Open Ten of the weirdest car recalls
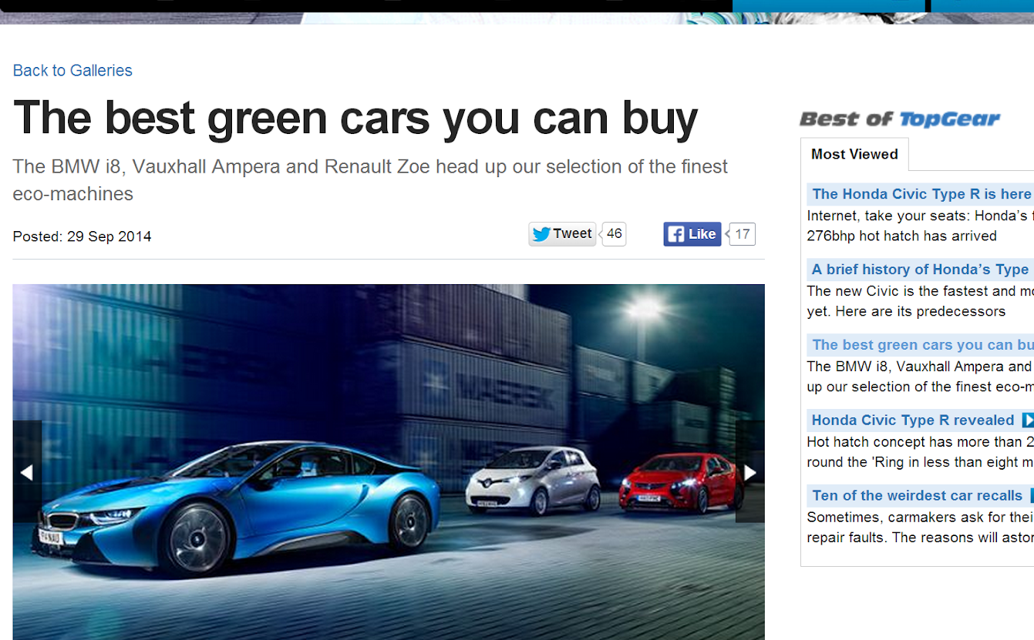The height and width of the screenshot is (640, 1034). pyautogui.click(x=917, y=496)
